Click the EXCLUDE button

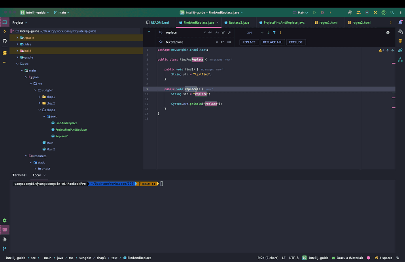(x=295, y=42)
